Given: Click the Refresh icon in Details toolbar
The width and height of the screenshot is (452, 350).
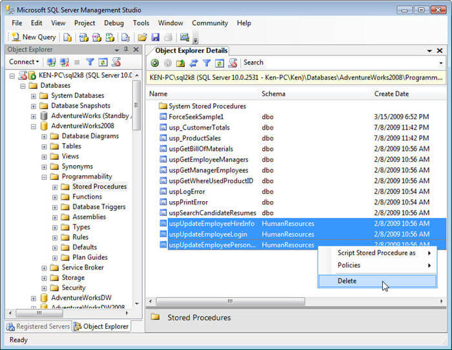Looking at the screenshot, I should [x=220, y=63].
